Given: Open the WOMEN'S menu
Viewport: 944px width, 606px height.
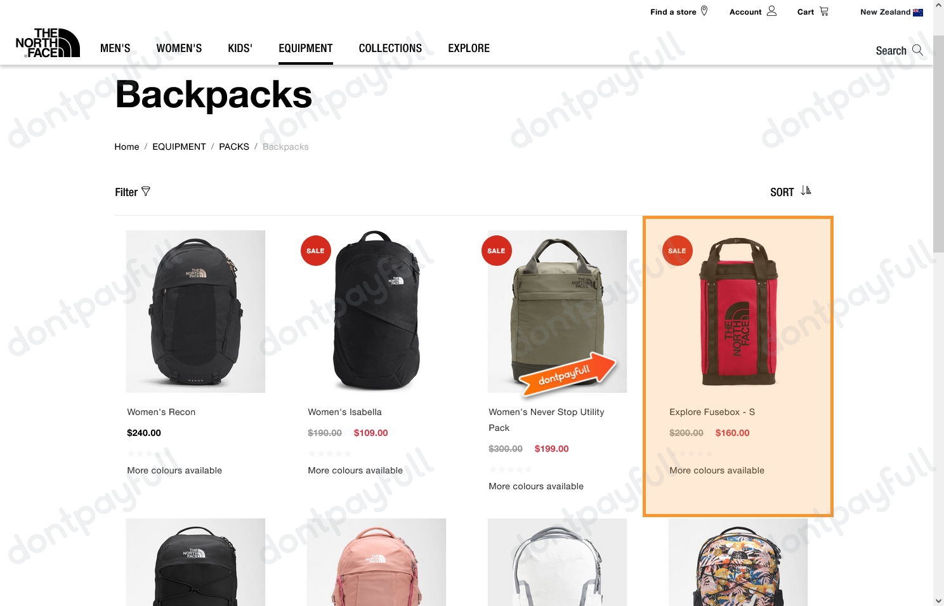Looking at the screenshot, I should [x=179, y=48].
